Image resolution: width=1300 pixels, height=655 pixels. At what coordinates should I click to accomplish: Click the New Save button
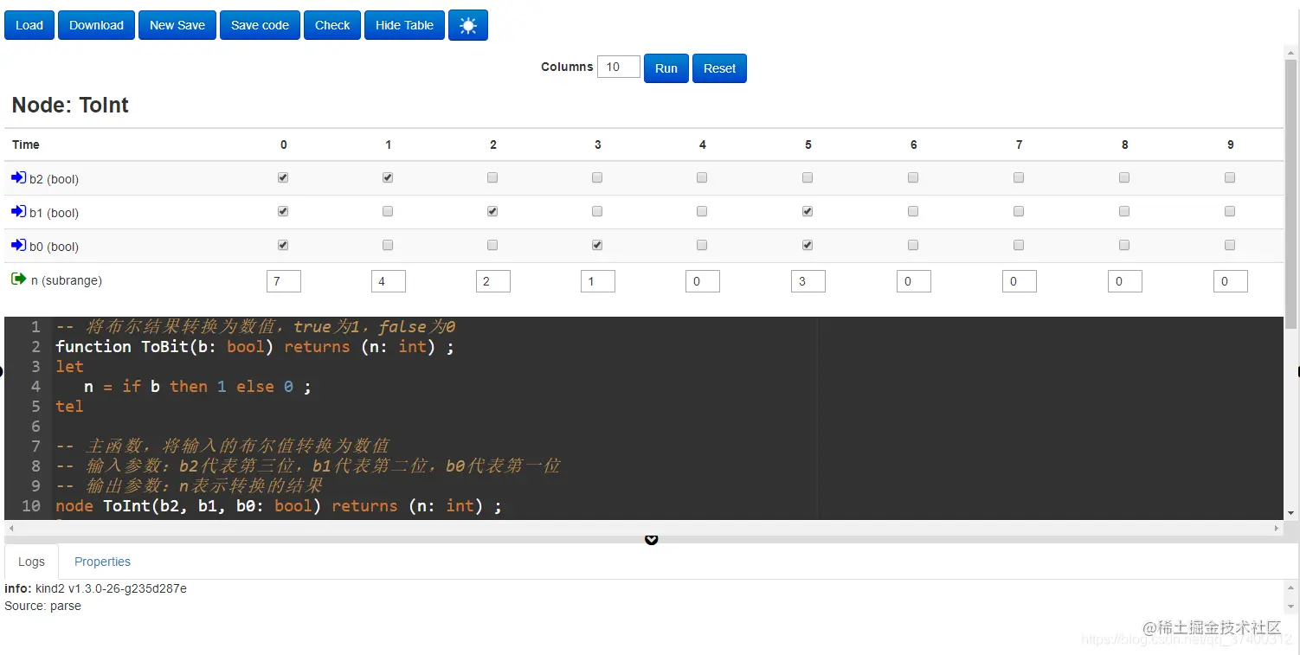(x=177, y=25)
